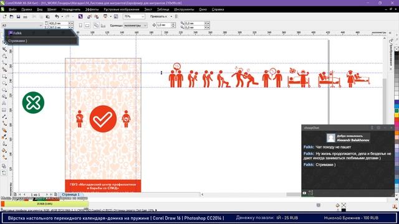Click the page width field 420,0 мм

click(59, 23)
